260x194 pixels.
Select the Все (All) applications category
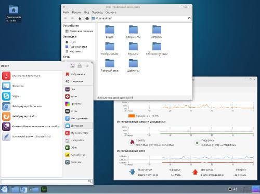click(79, 89)
